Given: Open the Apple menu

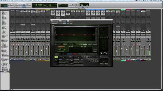Looking at the screenshot, I should 2,1.
